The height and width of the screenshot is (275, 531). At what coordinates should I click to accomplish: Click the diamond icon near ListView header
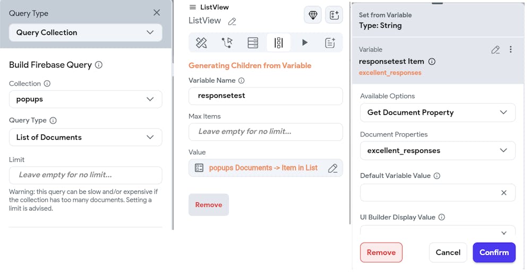[313, 15]
